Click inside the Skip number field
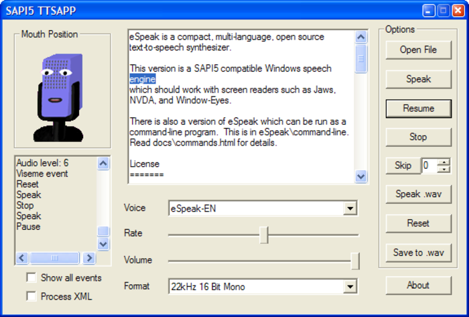 [x=429, y=166]
